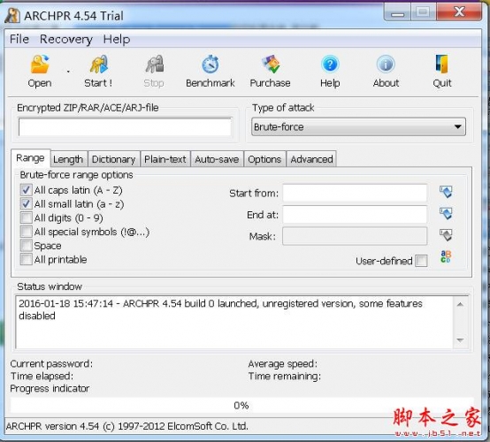
Task: Switch to the Auto-save tab
Action: tap(217, 159)
